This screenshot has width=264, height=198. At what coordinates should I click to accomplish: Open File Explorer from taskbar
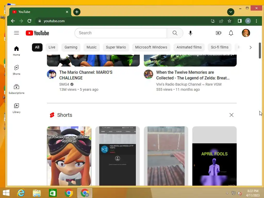(37, 193)
